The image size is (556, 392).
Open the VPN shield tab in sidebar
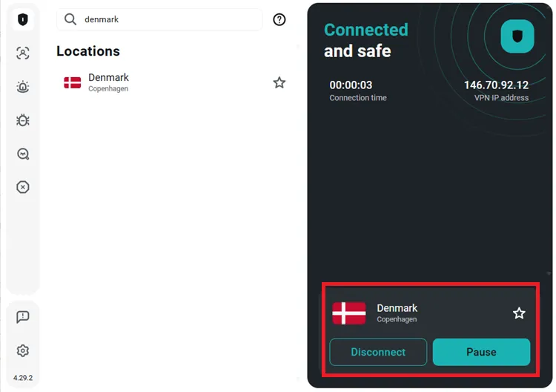pyautogui.click(x=23, y=20)
